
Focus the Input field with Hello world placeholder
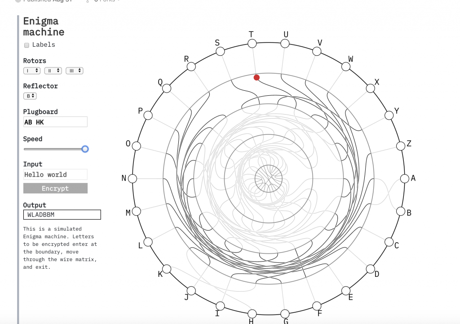[55, 175]
